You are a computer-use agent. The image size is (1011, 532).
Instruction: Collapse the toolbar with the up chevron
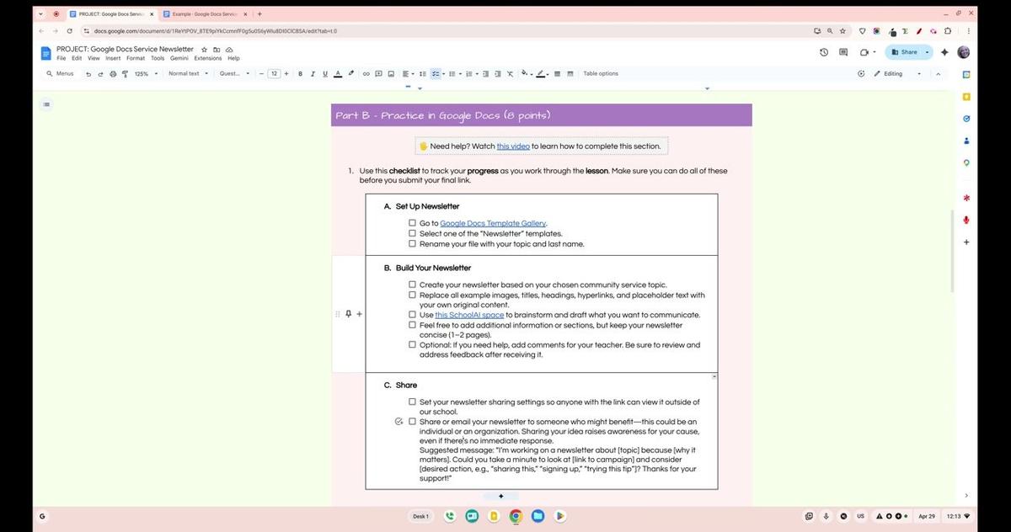pyautogui.click(x=938, y=74)
